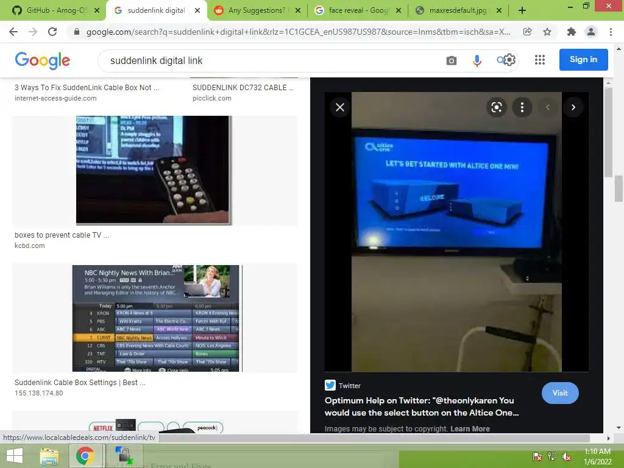Open the taskbar clock showing 1:10 AM

point(597,456)
